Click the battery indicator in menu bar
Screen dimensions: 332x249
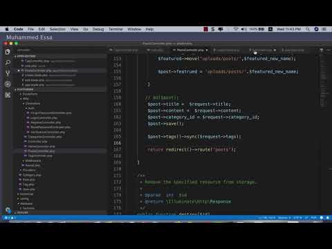coord(257,29)
